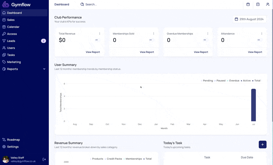Viewport: 273px width, 165px height.
Task: Open the 29th August 2024 date picker
Action: (x=250, y=19)
